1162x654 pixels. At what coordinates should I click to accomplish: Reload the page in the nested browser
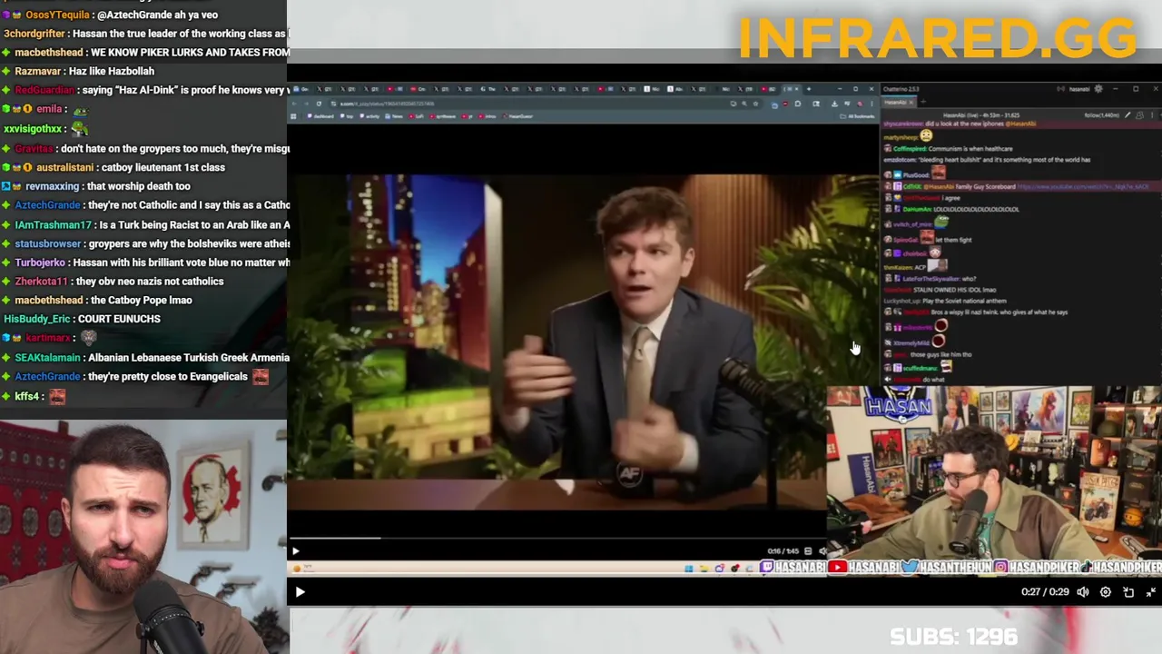319,104
